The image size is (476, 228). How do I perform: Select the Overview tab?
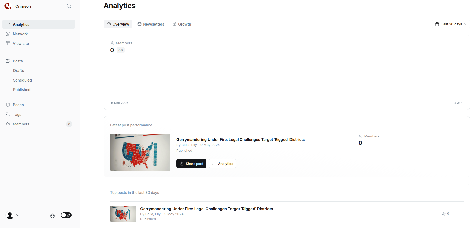point(118,24)
